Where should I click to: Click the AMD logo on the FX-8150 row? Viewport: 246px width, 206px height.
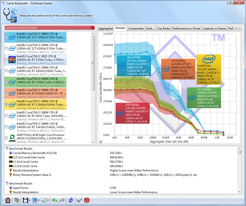click(x=12, y=138)
